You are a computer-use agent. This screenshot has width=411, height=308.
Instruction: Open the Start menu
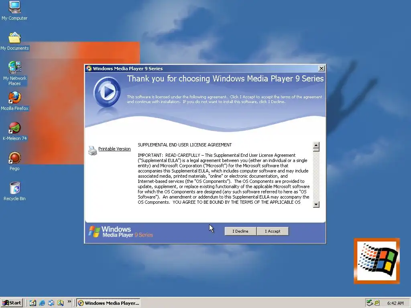(12, 303)
